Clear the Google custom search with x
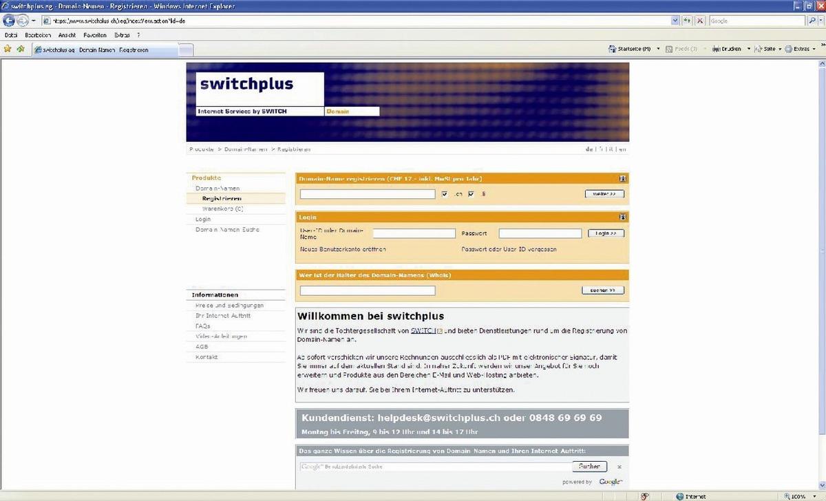This screenshot has height=501, width=826. coord(619,467)
